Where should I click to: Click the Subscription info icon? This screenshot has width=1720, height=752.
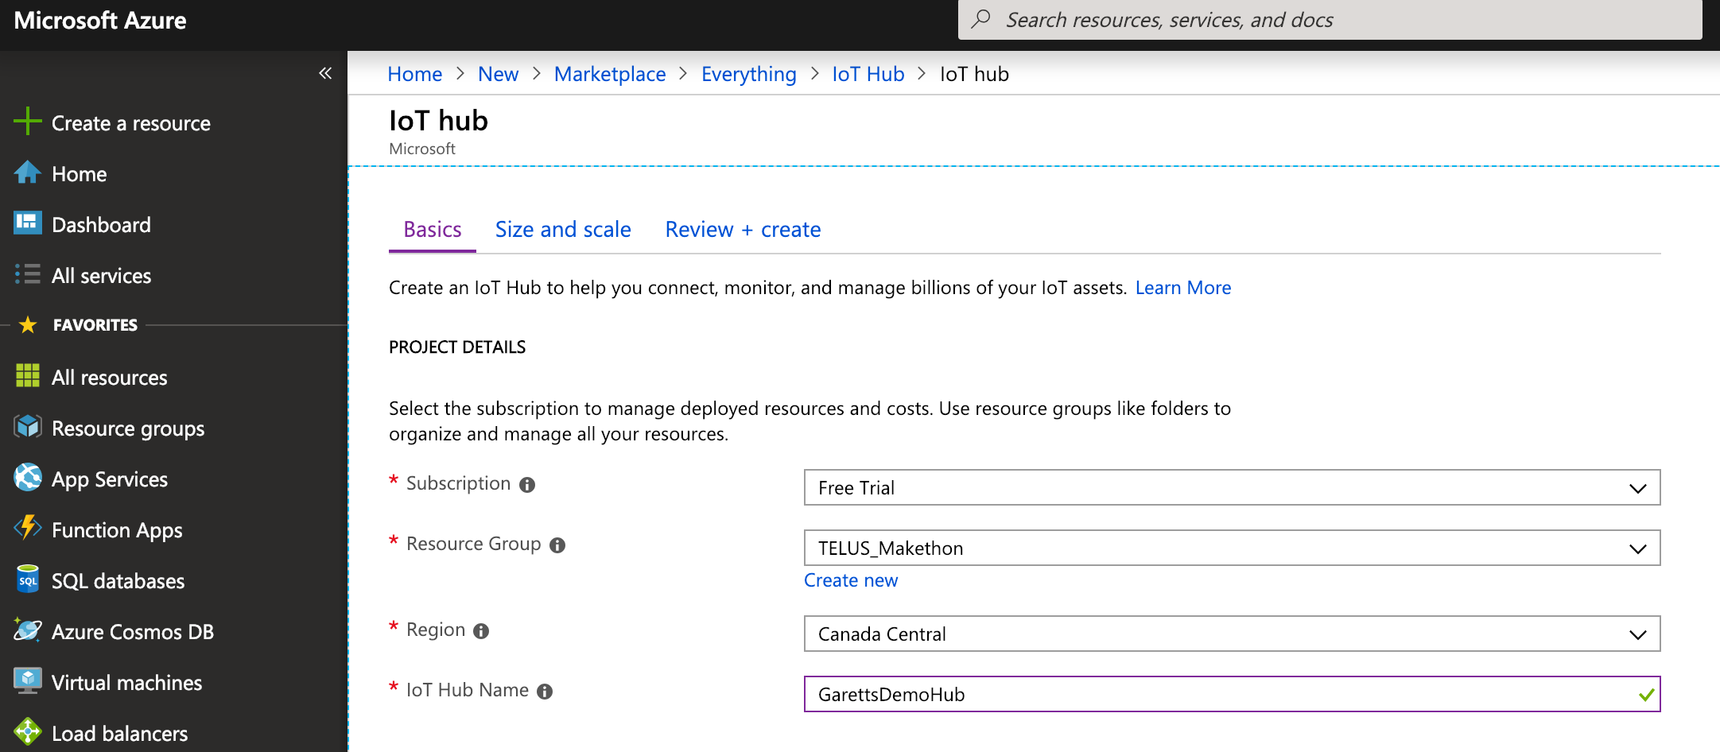point(527,485)
